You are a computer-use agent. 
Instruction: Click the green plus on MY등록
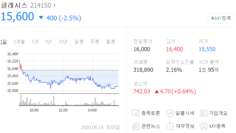click(212, 18)
